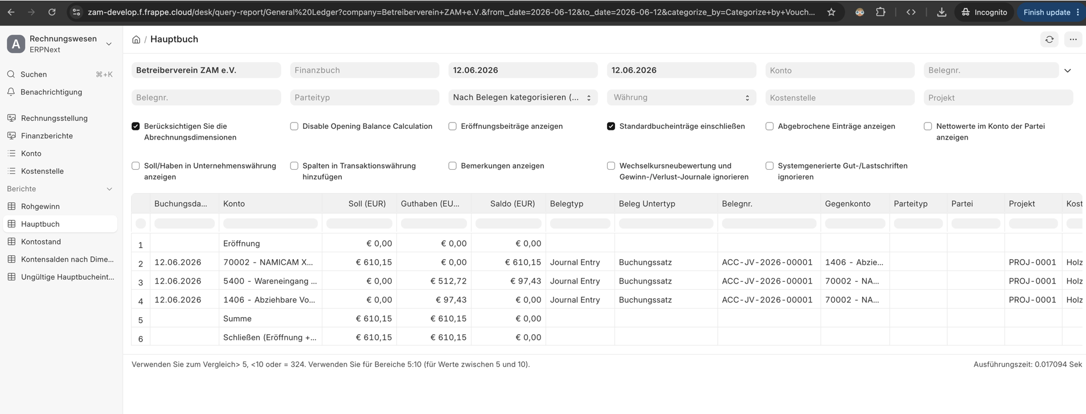1086x414 pixels.
Task: Click the Belegtyp column header
Action: tap(580, 204)
